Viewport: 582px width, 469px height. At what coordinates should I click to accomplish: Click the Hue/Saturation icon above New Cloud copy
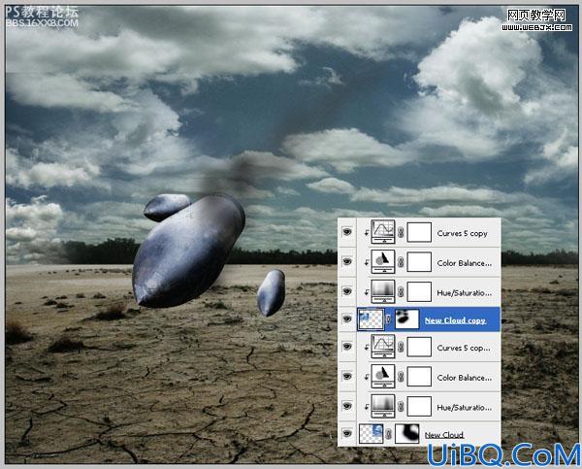click(x=383, y=291)
